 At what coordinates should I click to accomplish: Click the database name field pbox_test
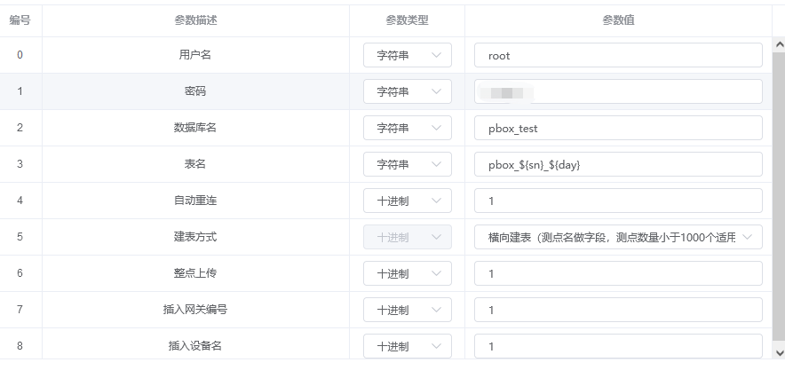(x=618, y=128)
